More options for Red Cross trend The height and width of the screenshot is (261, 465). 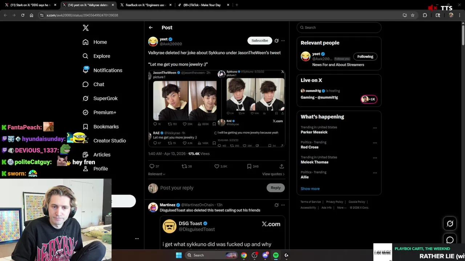[x=375, y=143]
